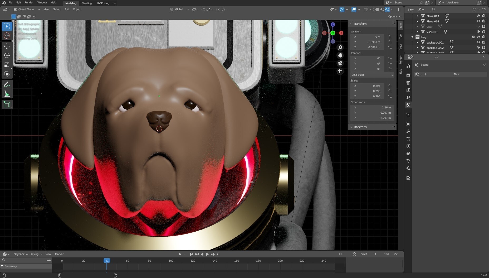Open the Material properties tab

tap(408, 168)
